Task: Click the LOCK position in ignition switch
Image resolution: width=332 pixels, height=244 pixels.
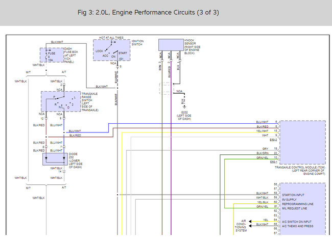Action: [x=99, y=51]
